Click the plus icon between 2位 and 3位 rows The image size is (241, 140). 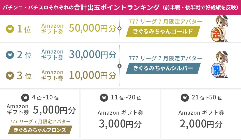click(120, 66)
